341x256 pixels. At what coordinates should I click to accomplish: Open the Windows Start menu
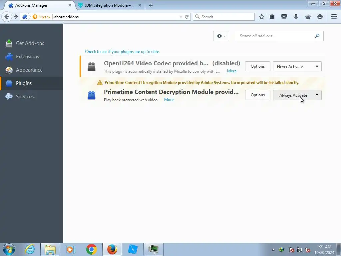coord(9,249)
